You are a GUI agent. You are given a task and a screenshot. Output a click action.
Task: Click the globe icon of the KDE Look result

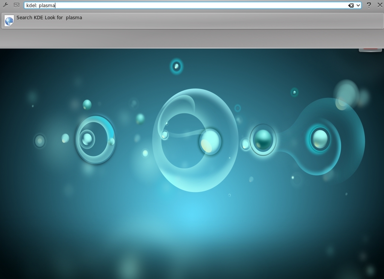(9, 21)
